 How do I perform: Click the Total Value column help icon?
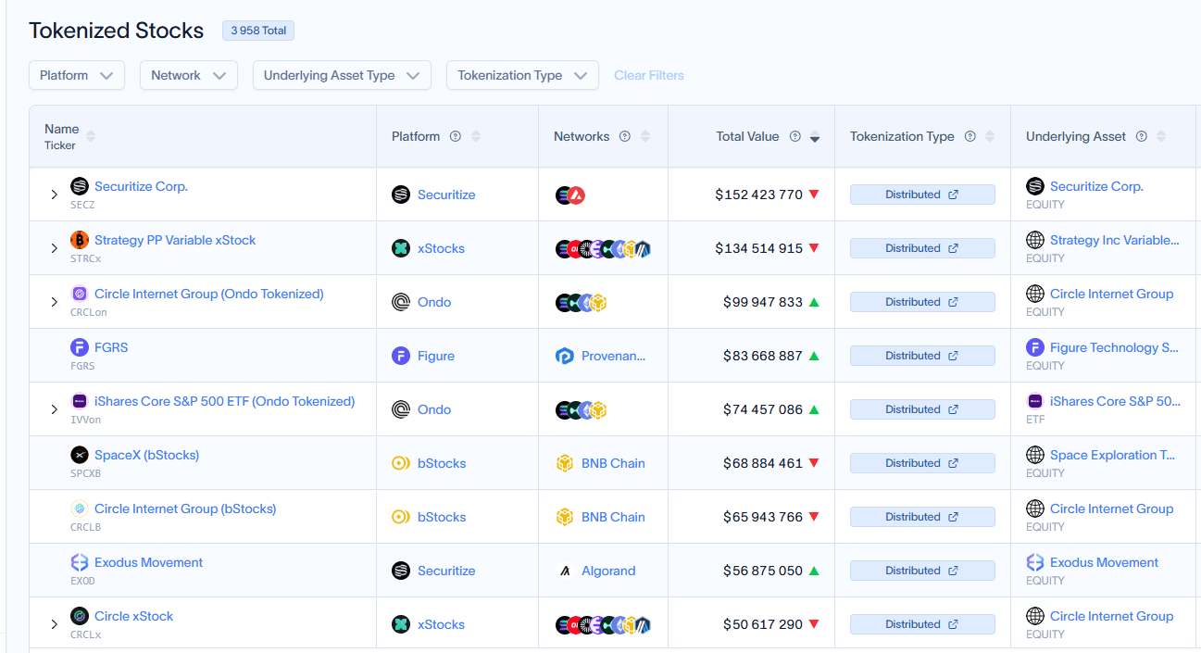(794, 136)
